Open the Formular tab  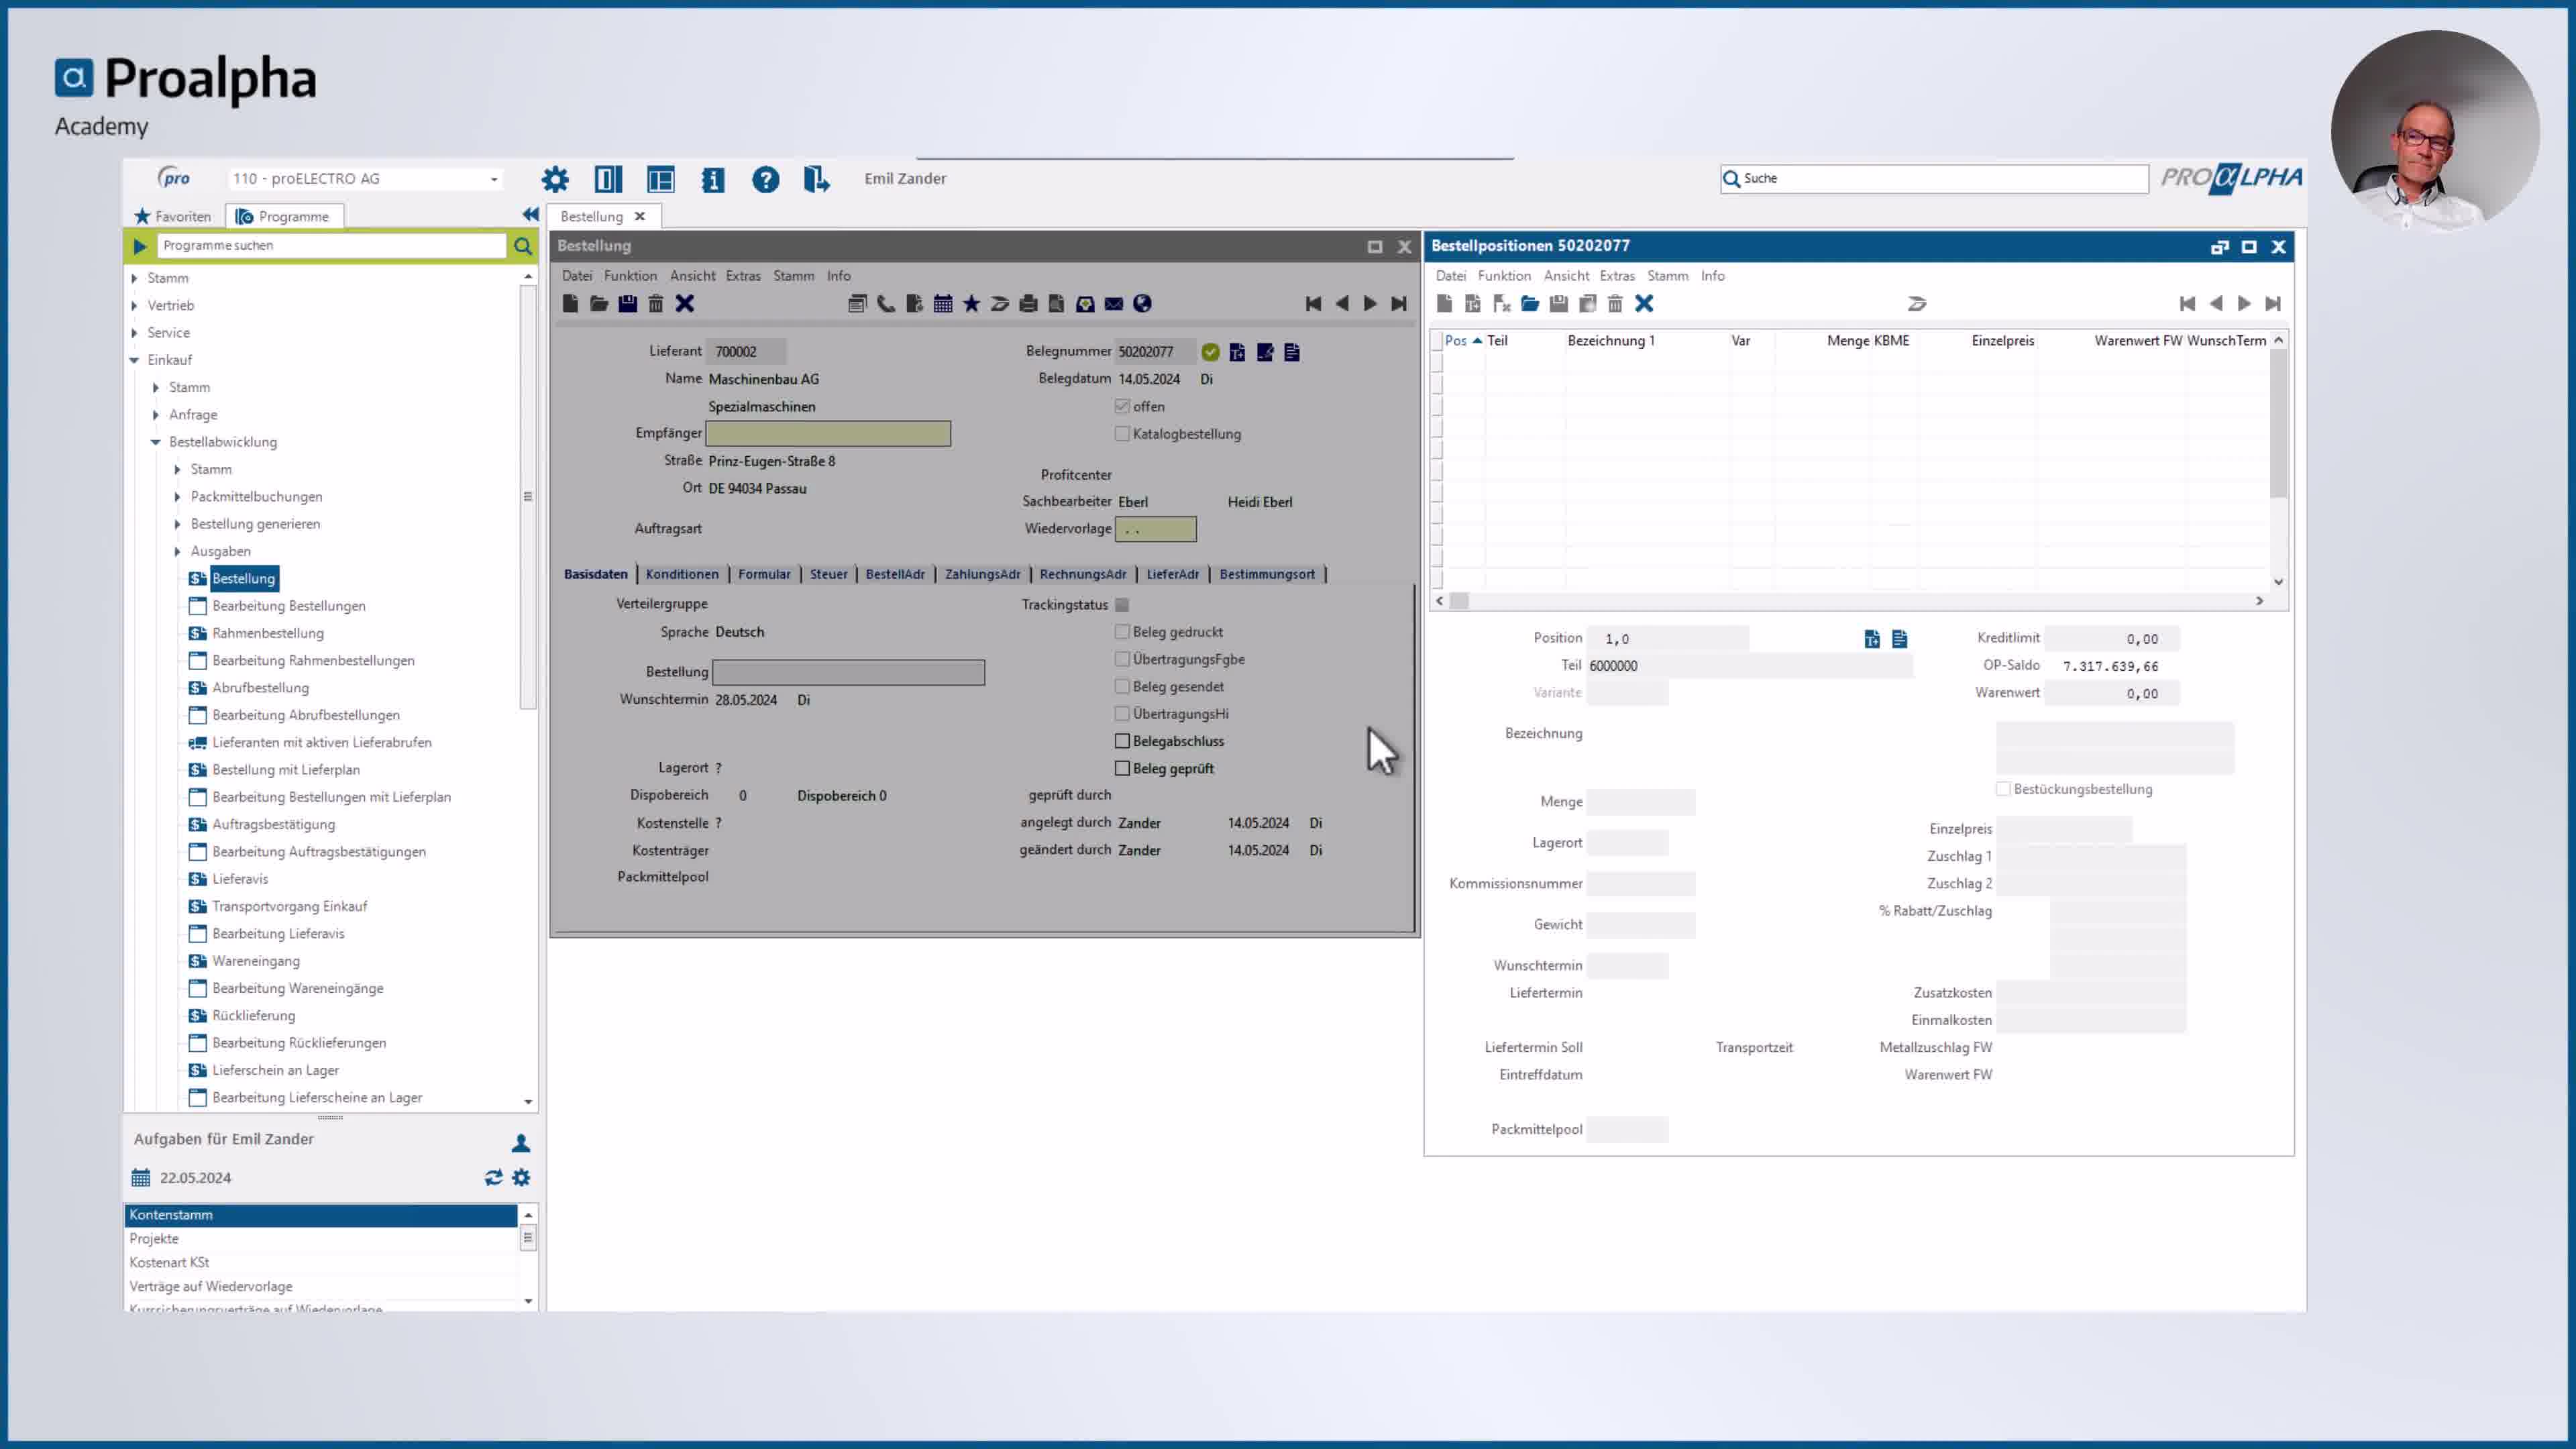(764, 574)
